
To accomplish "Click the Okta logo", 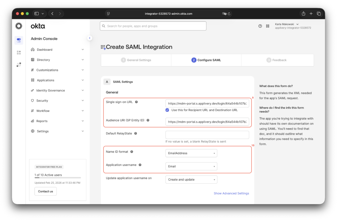I will click(x=37, y=26).
